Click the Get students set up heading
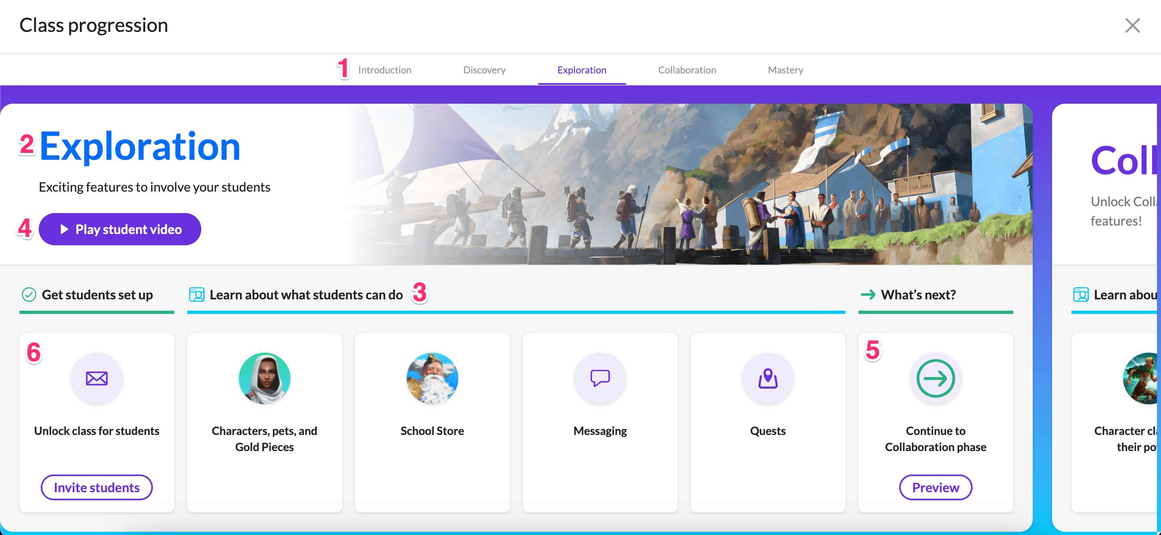1161x535 pixels. 97,295
